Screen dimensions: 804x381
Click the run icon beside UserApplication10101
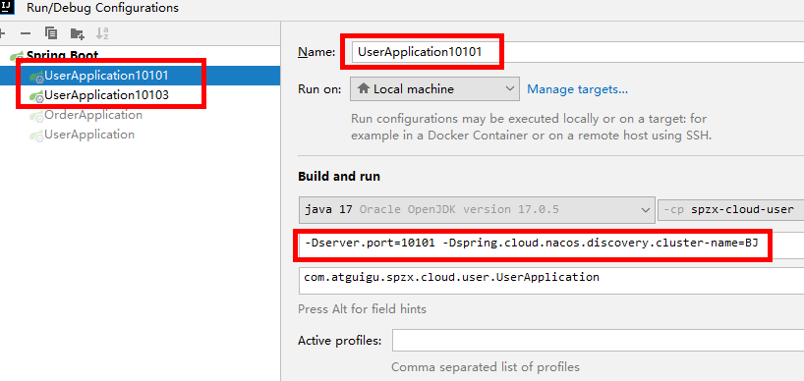36,76
